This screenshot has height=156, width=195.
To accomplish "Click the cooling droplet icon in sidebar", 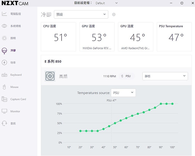I will point(4,51).
